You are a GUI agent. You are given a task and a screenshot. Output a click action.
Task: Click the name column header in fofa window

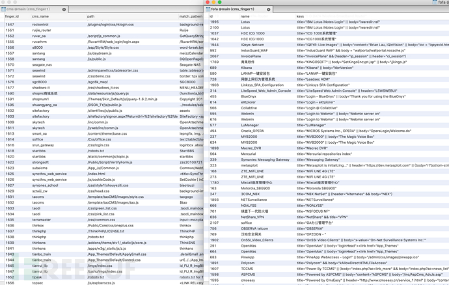tap(245, 16)
